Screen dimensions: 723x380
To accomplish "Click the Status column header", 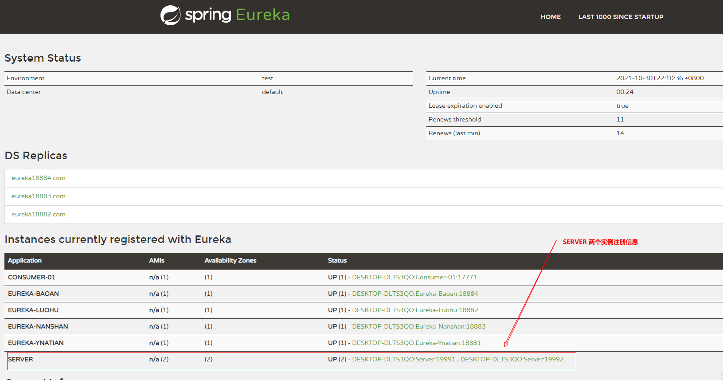I will pyautogui.click(x=337, y=261).
